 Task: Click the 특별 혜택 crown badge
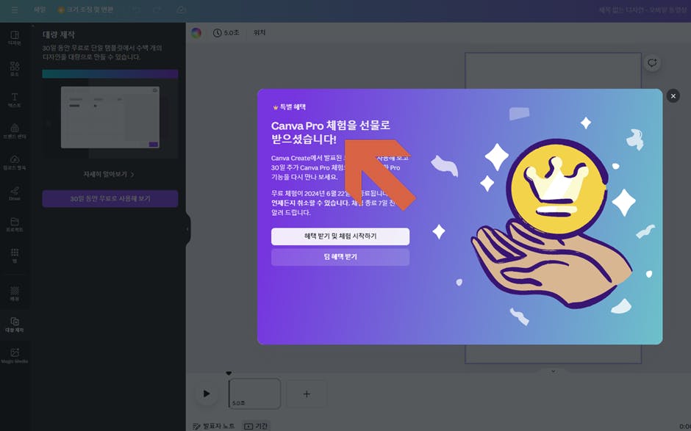(289, 107)
